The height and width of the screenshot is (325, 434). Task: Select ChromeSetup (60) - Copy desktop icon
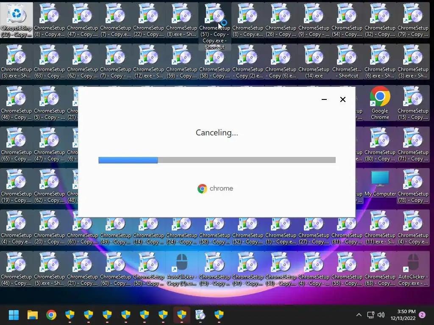[115, 269]
